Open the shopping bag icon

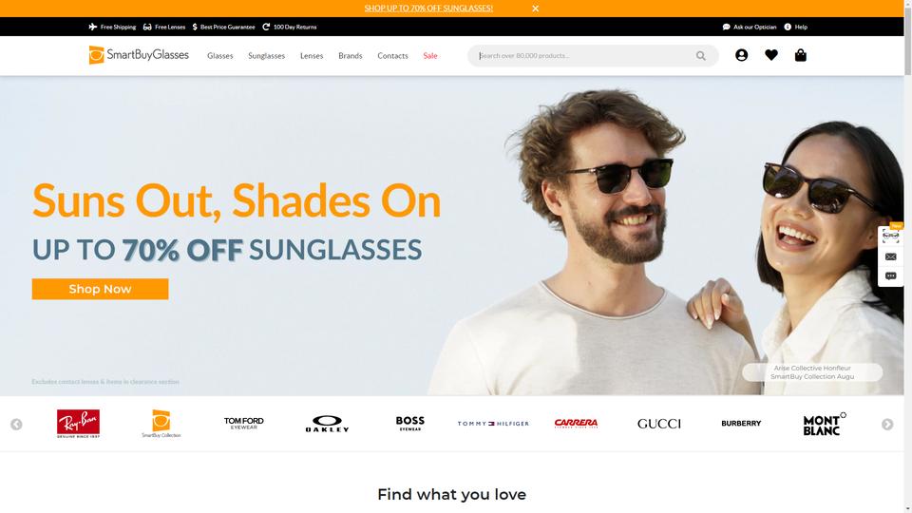[x=800, y=55]
